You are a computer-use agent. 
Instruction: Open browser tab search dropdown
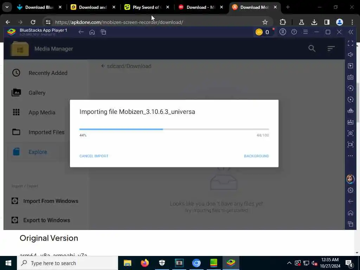[7, 7]
